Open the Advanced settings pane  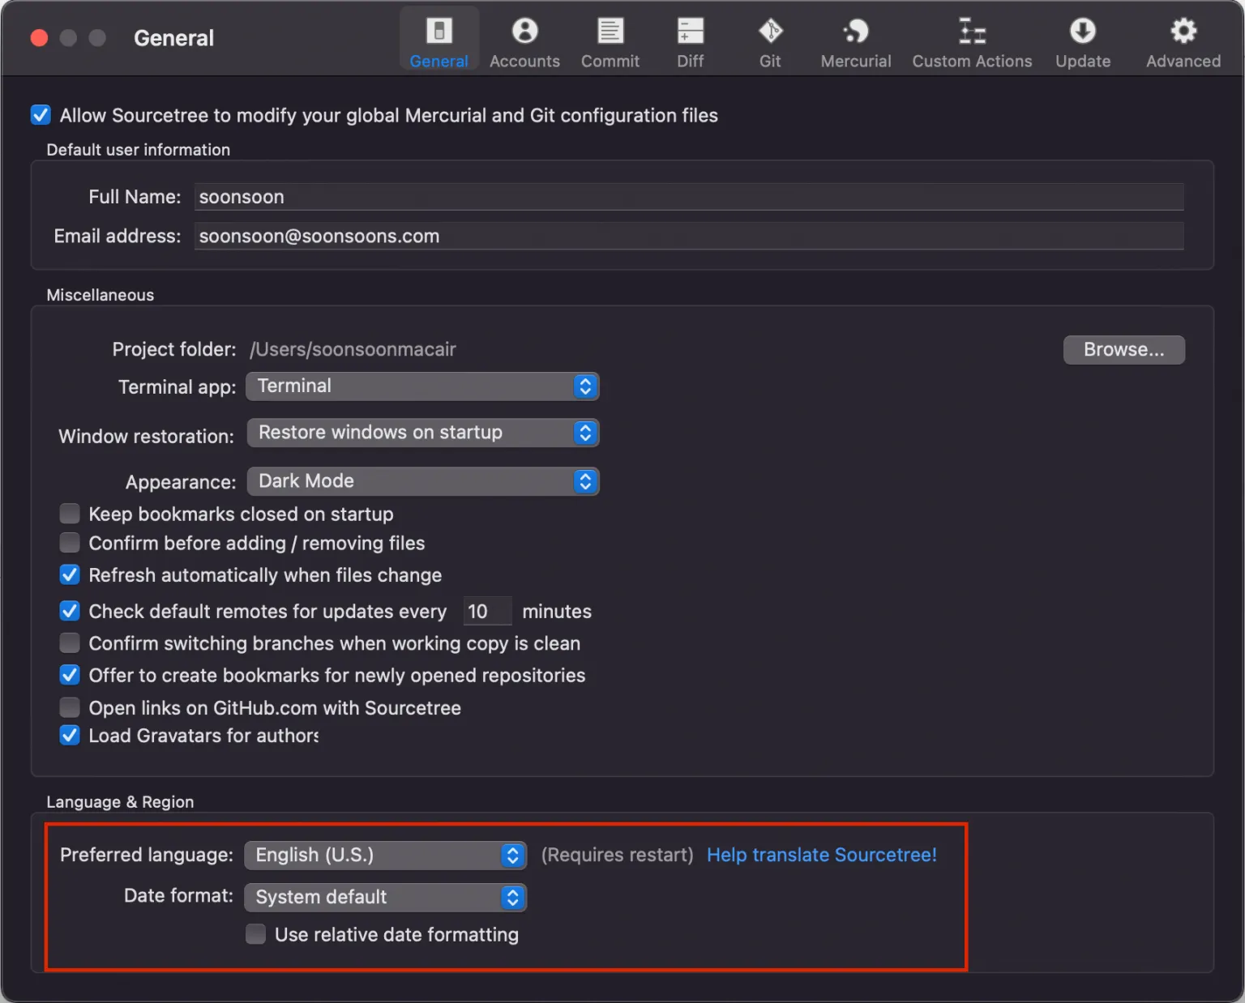point(1182,38)
